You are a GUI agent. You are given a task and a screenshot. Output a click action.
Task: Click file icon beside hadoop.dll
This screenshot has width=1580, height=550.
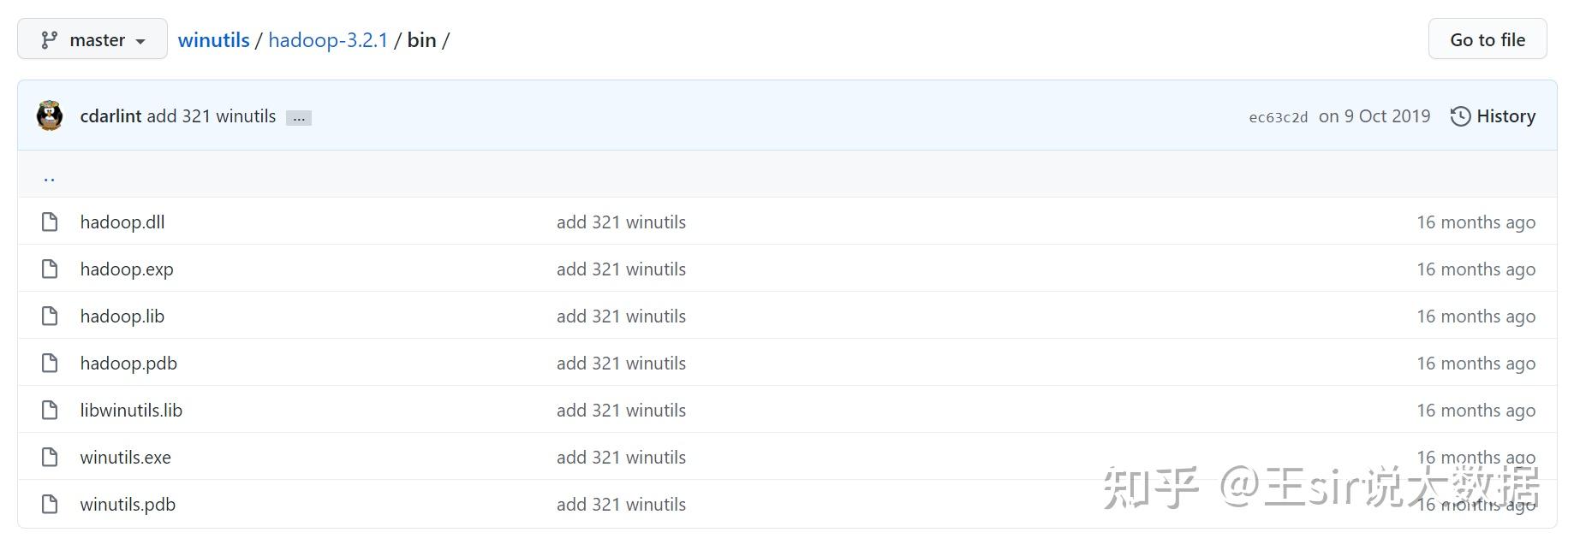(x=51, y=222)
